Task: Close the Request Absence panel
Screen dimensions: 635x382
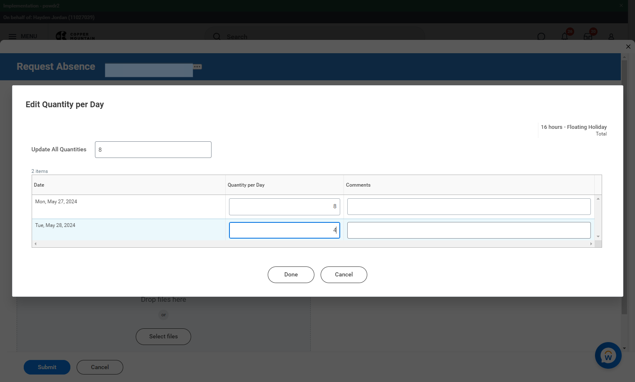Action: pyautogui.click(x=628, y=47)
